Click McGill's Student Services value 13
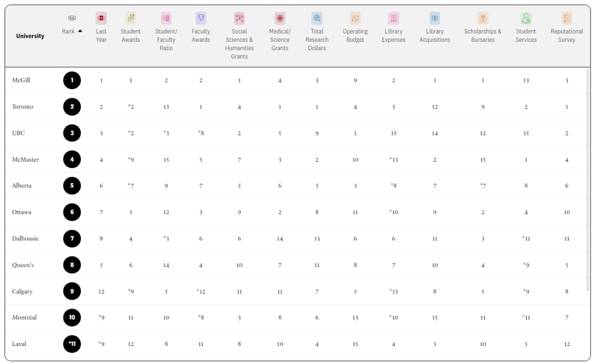 click(526, 80)
